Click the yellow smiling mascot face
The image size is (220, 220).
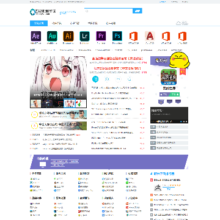tap(179, 60)
